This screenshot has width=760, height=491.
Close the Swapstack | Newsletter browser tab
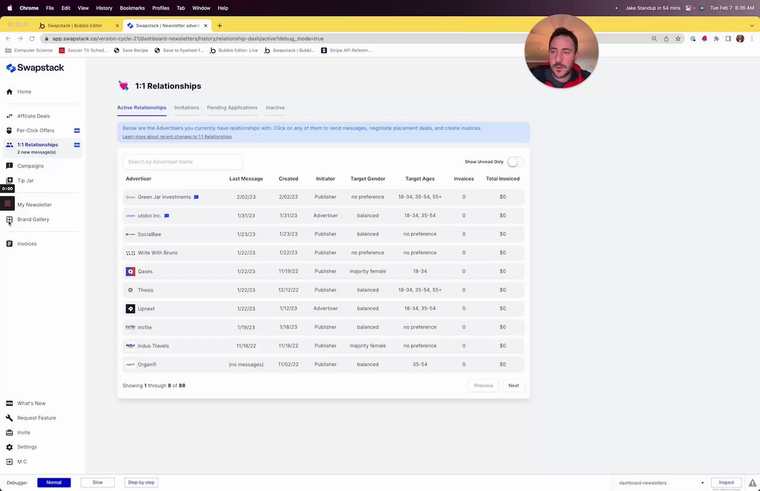pos(206,26)
